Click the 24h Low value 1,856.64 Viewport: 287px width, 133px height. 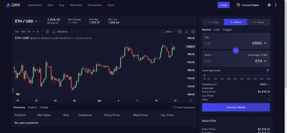coord(114,22)
